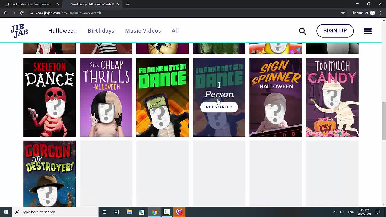Screen dimensions: 386x217
Task: Open Cortana circle icon in taskbar
Action: click(104, 212)
